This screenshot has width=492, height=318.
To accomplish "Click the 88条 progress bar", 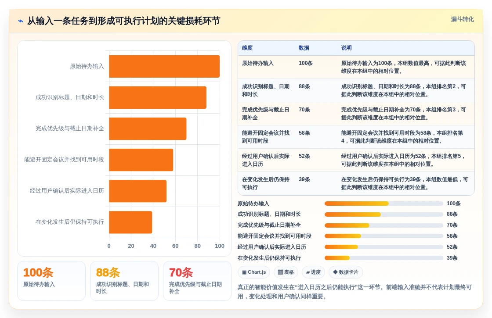I will pos(384,214).
